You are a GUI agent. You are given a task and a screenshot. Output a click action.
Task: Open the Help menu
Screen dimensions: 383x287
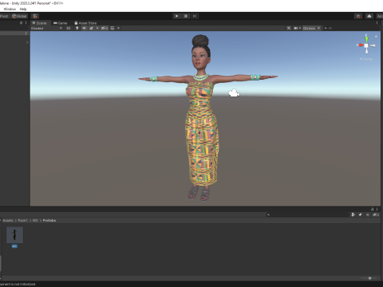[x=23, y=9]
